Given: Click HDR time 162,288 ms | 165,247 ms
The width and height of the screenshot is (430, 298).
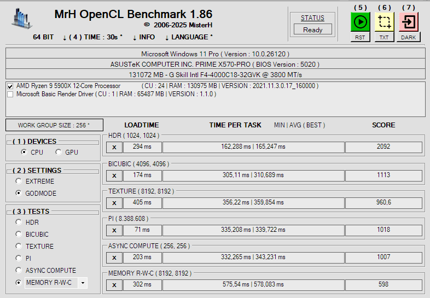Looking at the screenshot, I should 253,147.
